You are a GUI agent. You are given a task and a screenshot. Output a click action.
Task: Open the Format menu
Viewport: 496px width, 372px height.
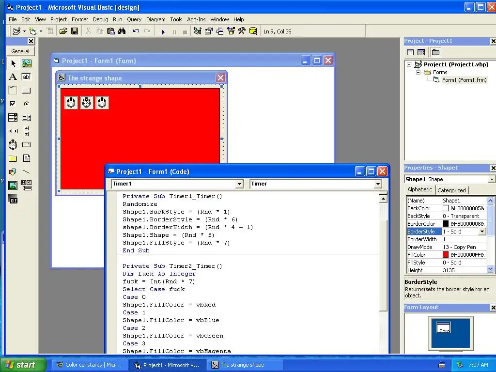tap(80, 19)
